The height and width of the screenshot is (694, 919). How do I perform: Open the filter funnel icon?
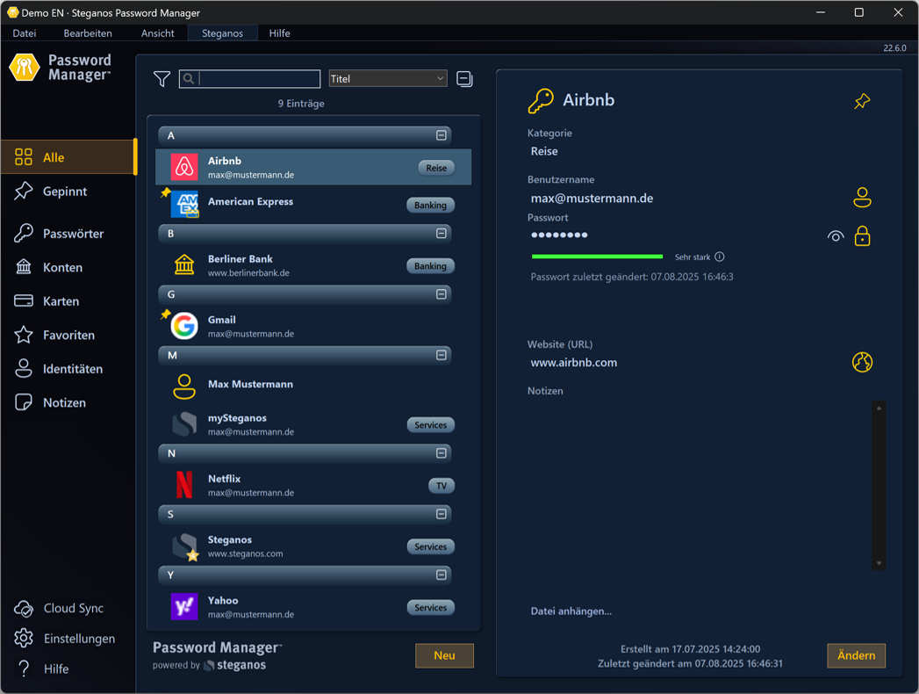(x=162, y=78)
